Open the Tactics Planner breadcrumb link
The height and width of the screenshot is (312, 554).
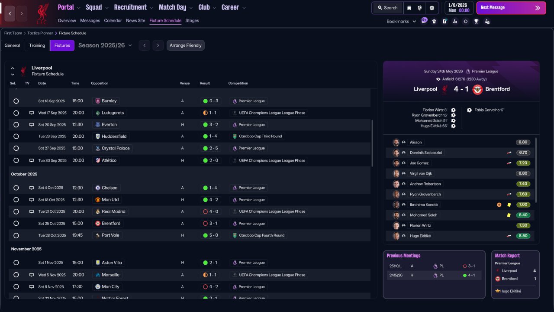point(40,33)
